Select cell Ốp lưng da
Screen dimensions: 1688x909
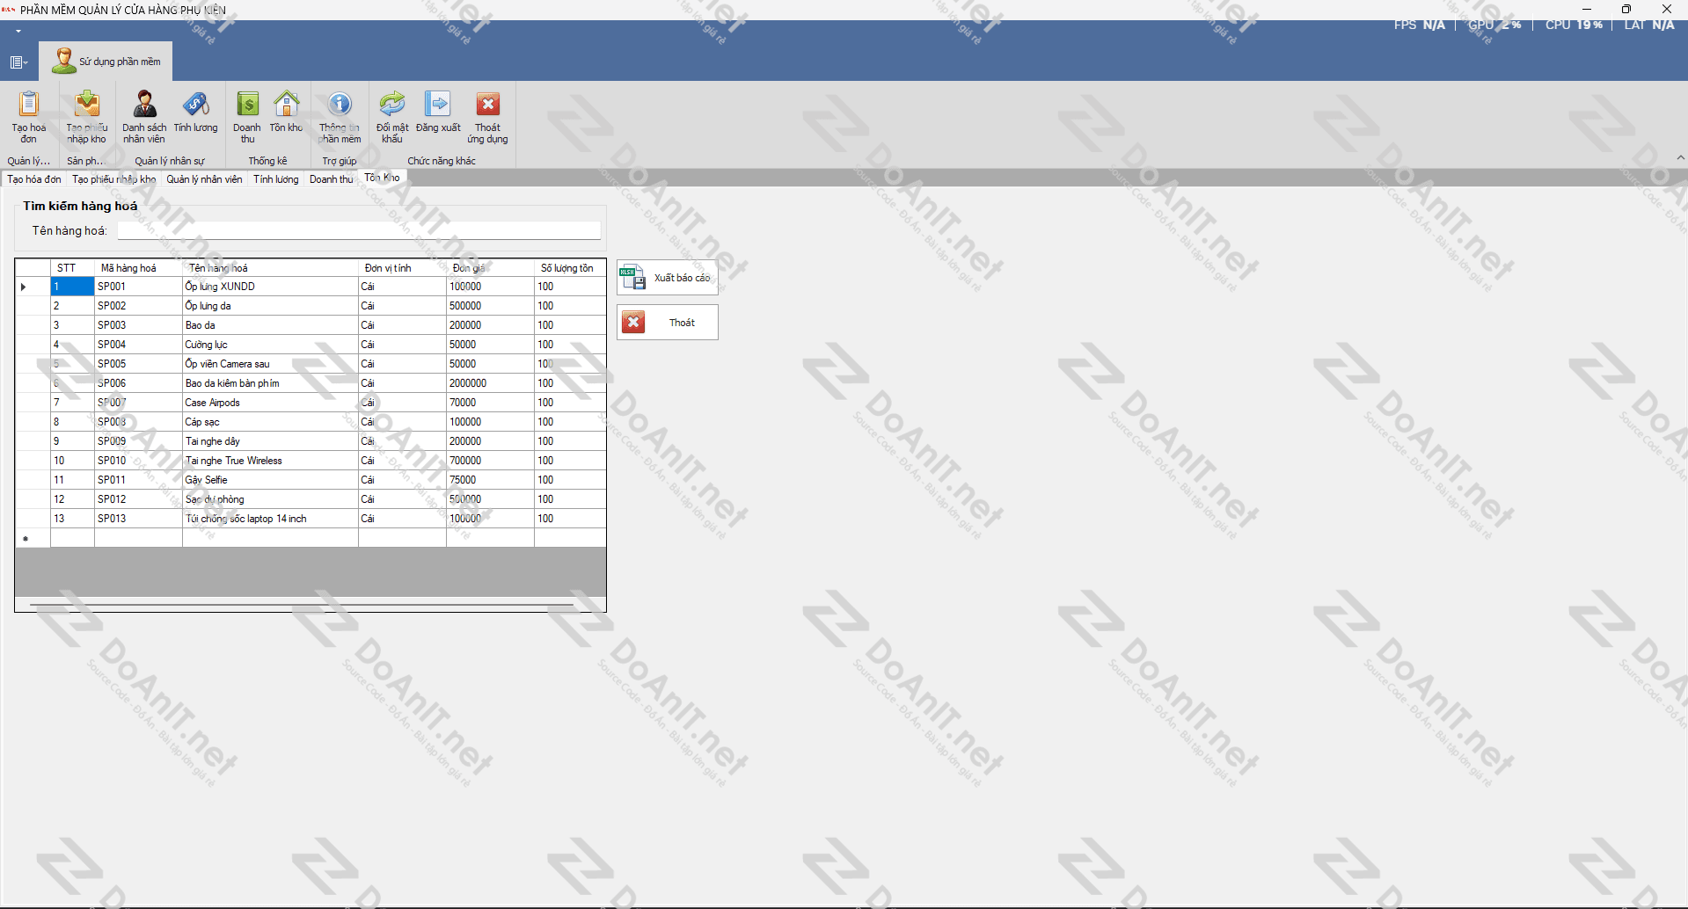coord(270,306)
